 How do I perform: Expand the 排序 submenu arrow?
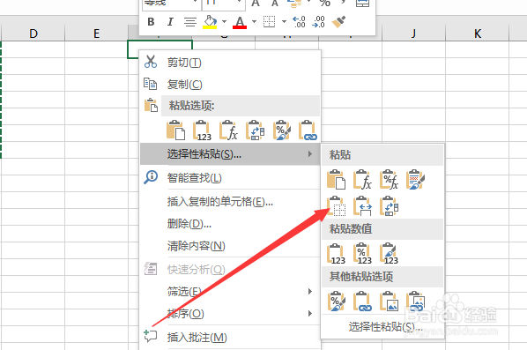pos(310,314)
